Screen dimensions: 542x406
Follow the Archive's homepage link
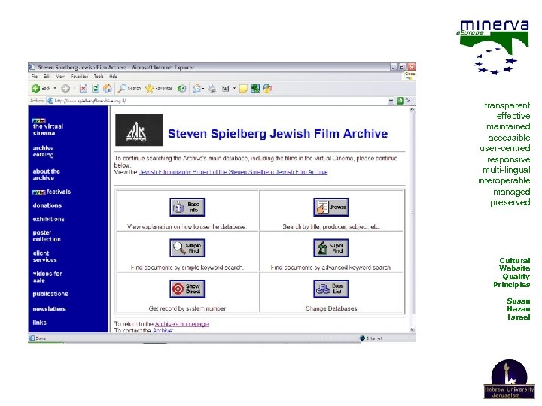181,324
